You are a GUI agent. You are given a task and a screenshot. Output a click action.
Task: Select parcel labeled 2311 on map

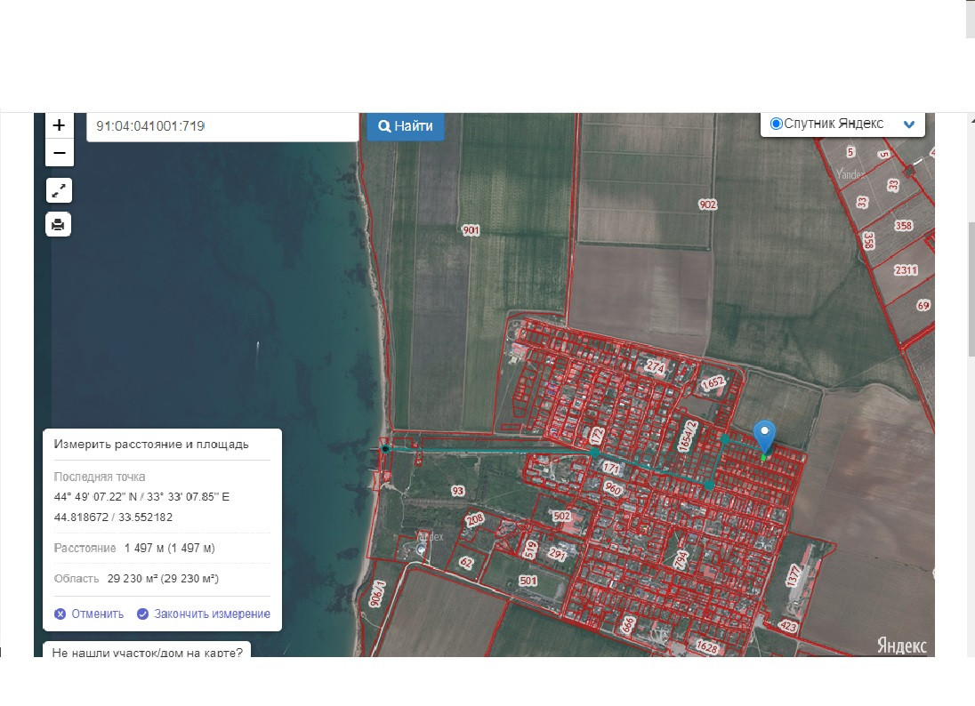[x=906, y=270]
